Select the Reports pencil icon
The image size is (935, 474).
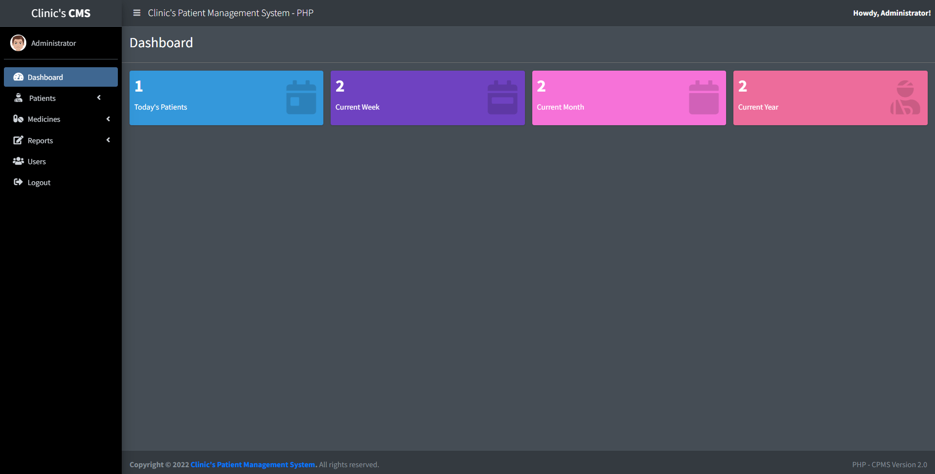(x=18, y=140)
